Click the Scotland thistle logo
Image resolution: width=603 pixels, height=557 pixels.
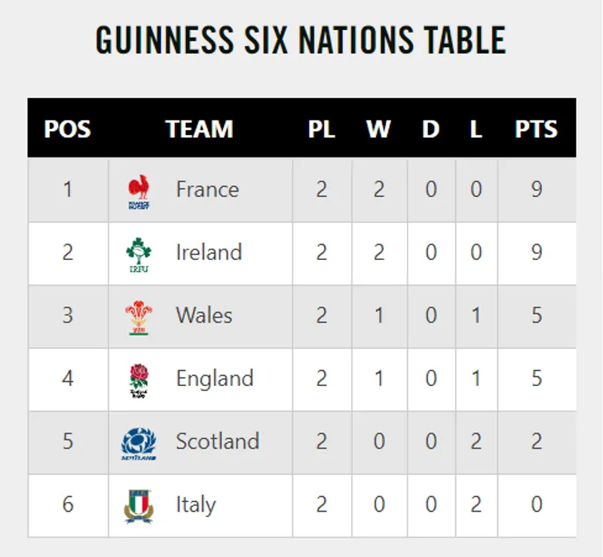139,444
